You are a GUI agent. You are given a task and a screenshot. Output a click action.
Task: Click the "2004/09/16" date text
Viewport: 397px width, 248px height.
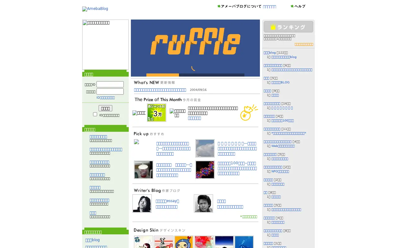click(198, 90)
